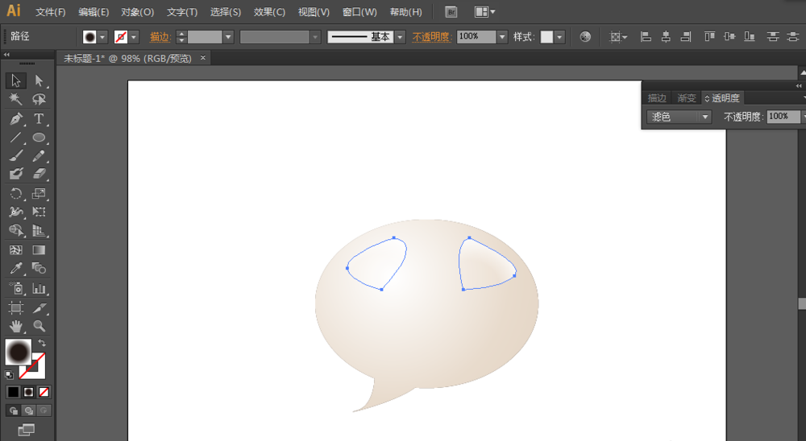The height and width of the screenshot is (441, 806).
Task: Open 样式 graphic style dropdown
Action: pos(559,37)
